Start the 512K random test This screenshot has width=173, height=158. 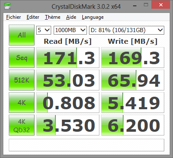[22, 80]
